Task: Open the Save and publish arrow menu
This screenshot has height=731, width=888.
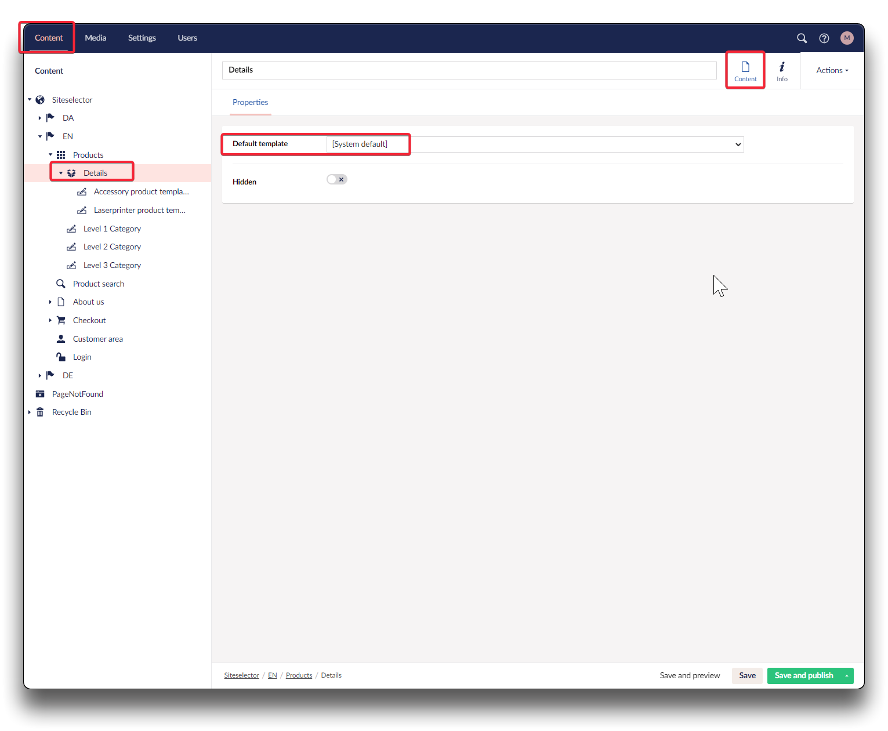Action: 847,675
